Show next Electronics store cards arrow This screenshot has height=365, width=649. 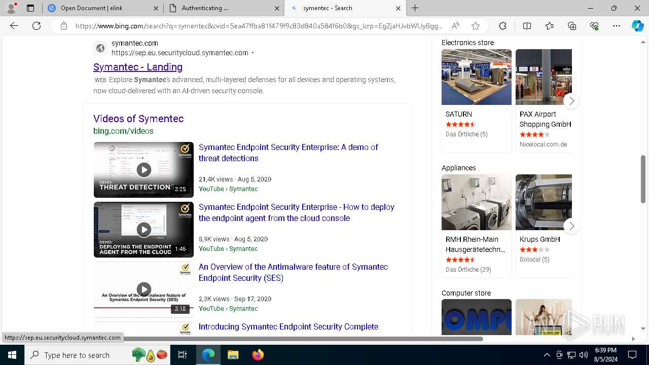coord(571,101)
